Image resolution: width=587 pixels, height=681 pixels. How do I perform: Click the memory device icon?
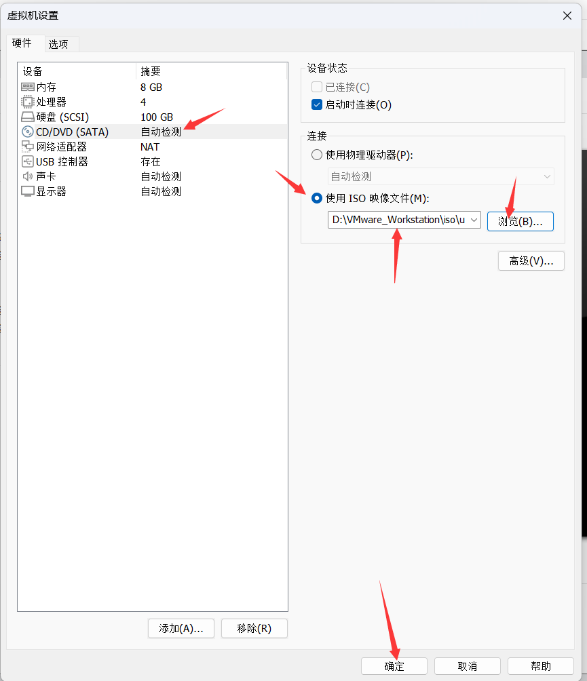(27, 87)
